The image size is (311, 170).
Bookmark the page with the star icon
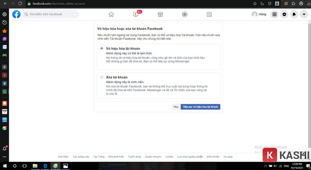pos(255,4)
